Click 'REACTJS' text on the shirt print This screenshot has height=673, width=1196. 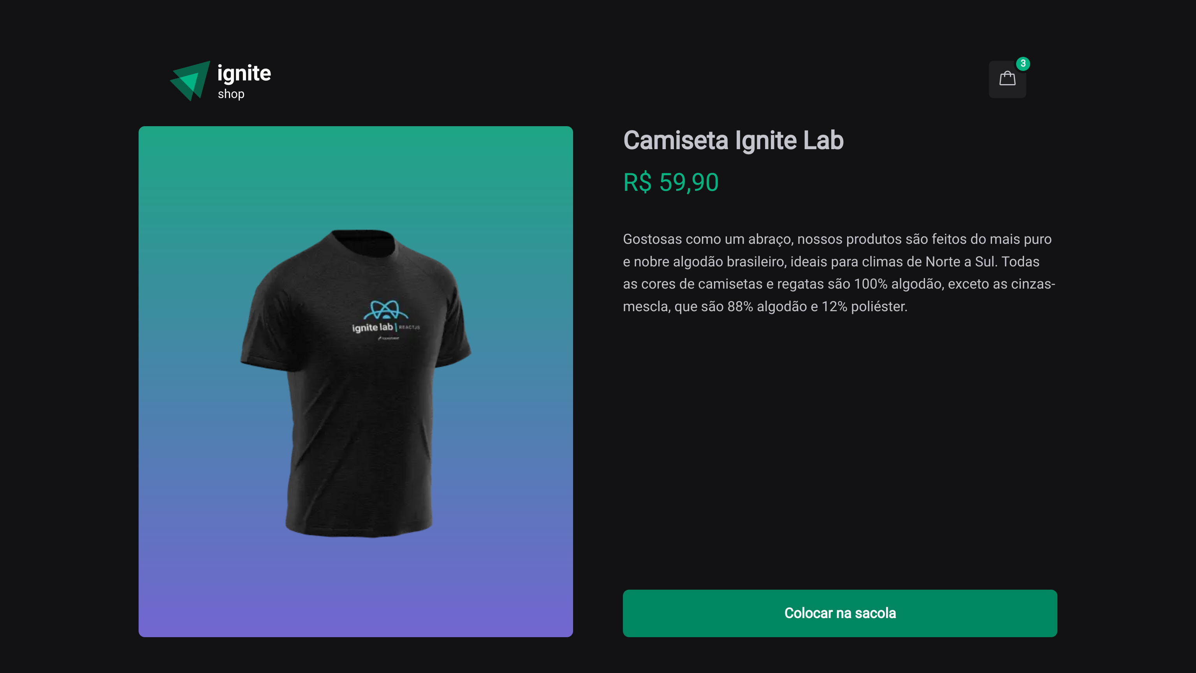coord(410,328)
